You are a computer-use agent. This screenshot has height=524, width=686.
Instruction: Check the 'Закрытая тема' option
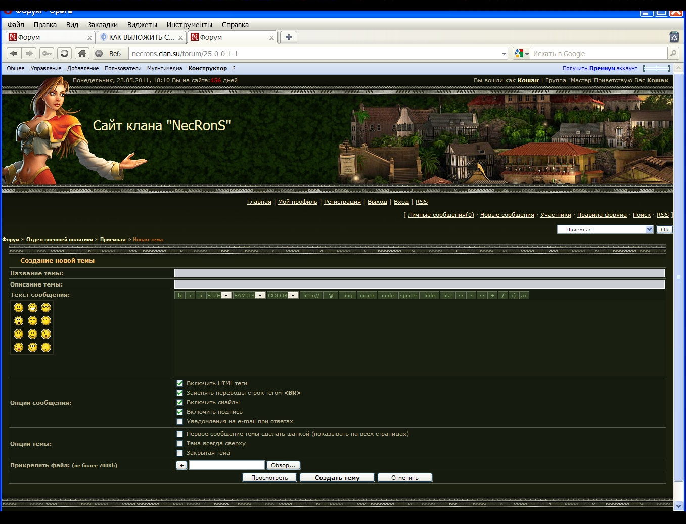179,453
